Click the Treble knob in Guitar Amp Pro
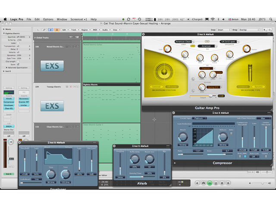This screenshot has height=207, width=276. (214, 57)
